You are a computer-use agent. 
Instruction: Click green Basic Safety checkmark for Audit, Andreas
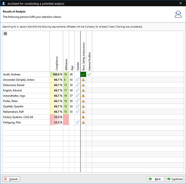coord(83,74)
